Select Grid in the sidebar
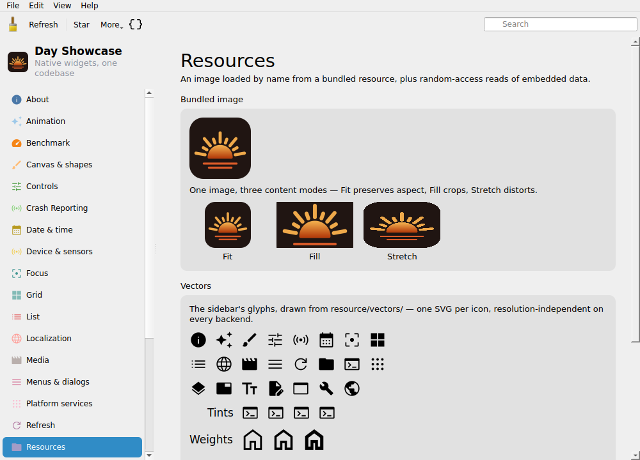 click(x=72, y=295)
